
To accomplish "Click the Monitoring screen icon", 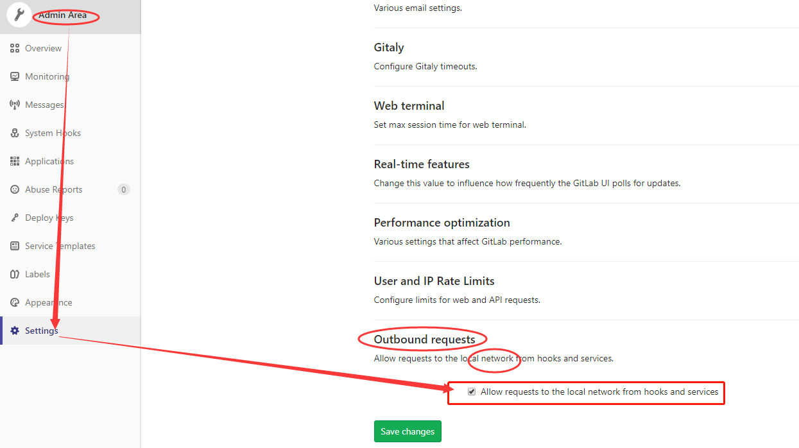I will (x=15, y=76).
